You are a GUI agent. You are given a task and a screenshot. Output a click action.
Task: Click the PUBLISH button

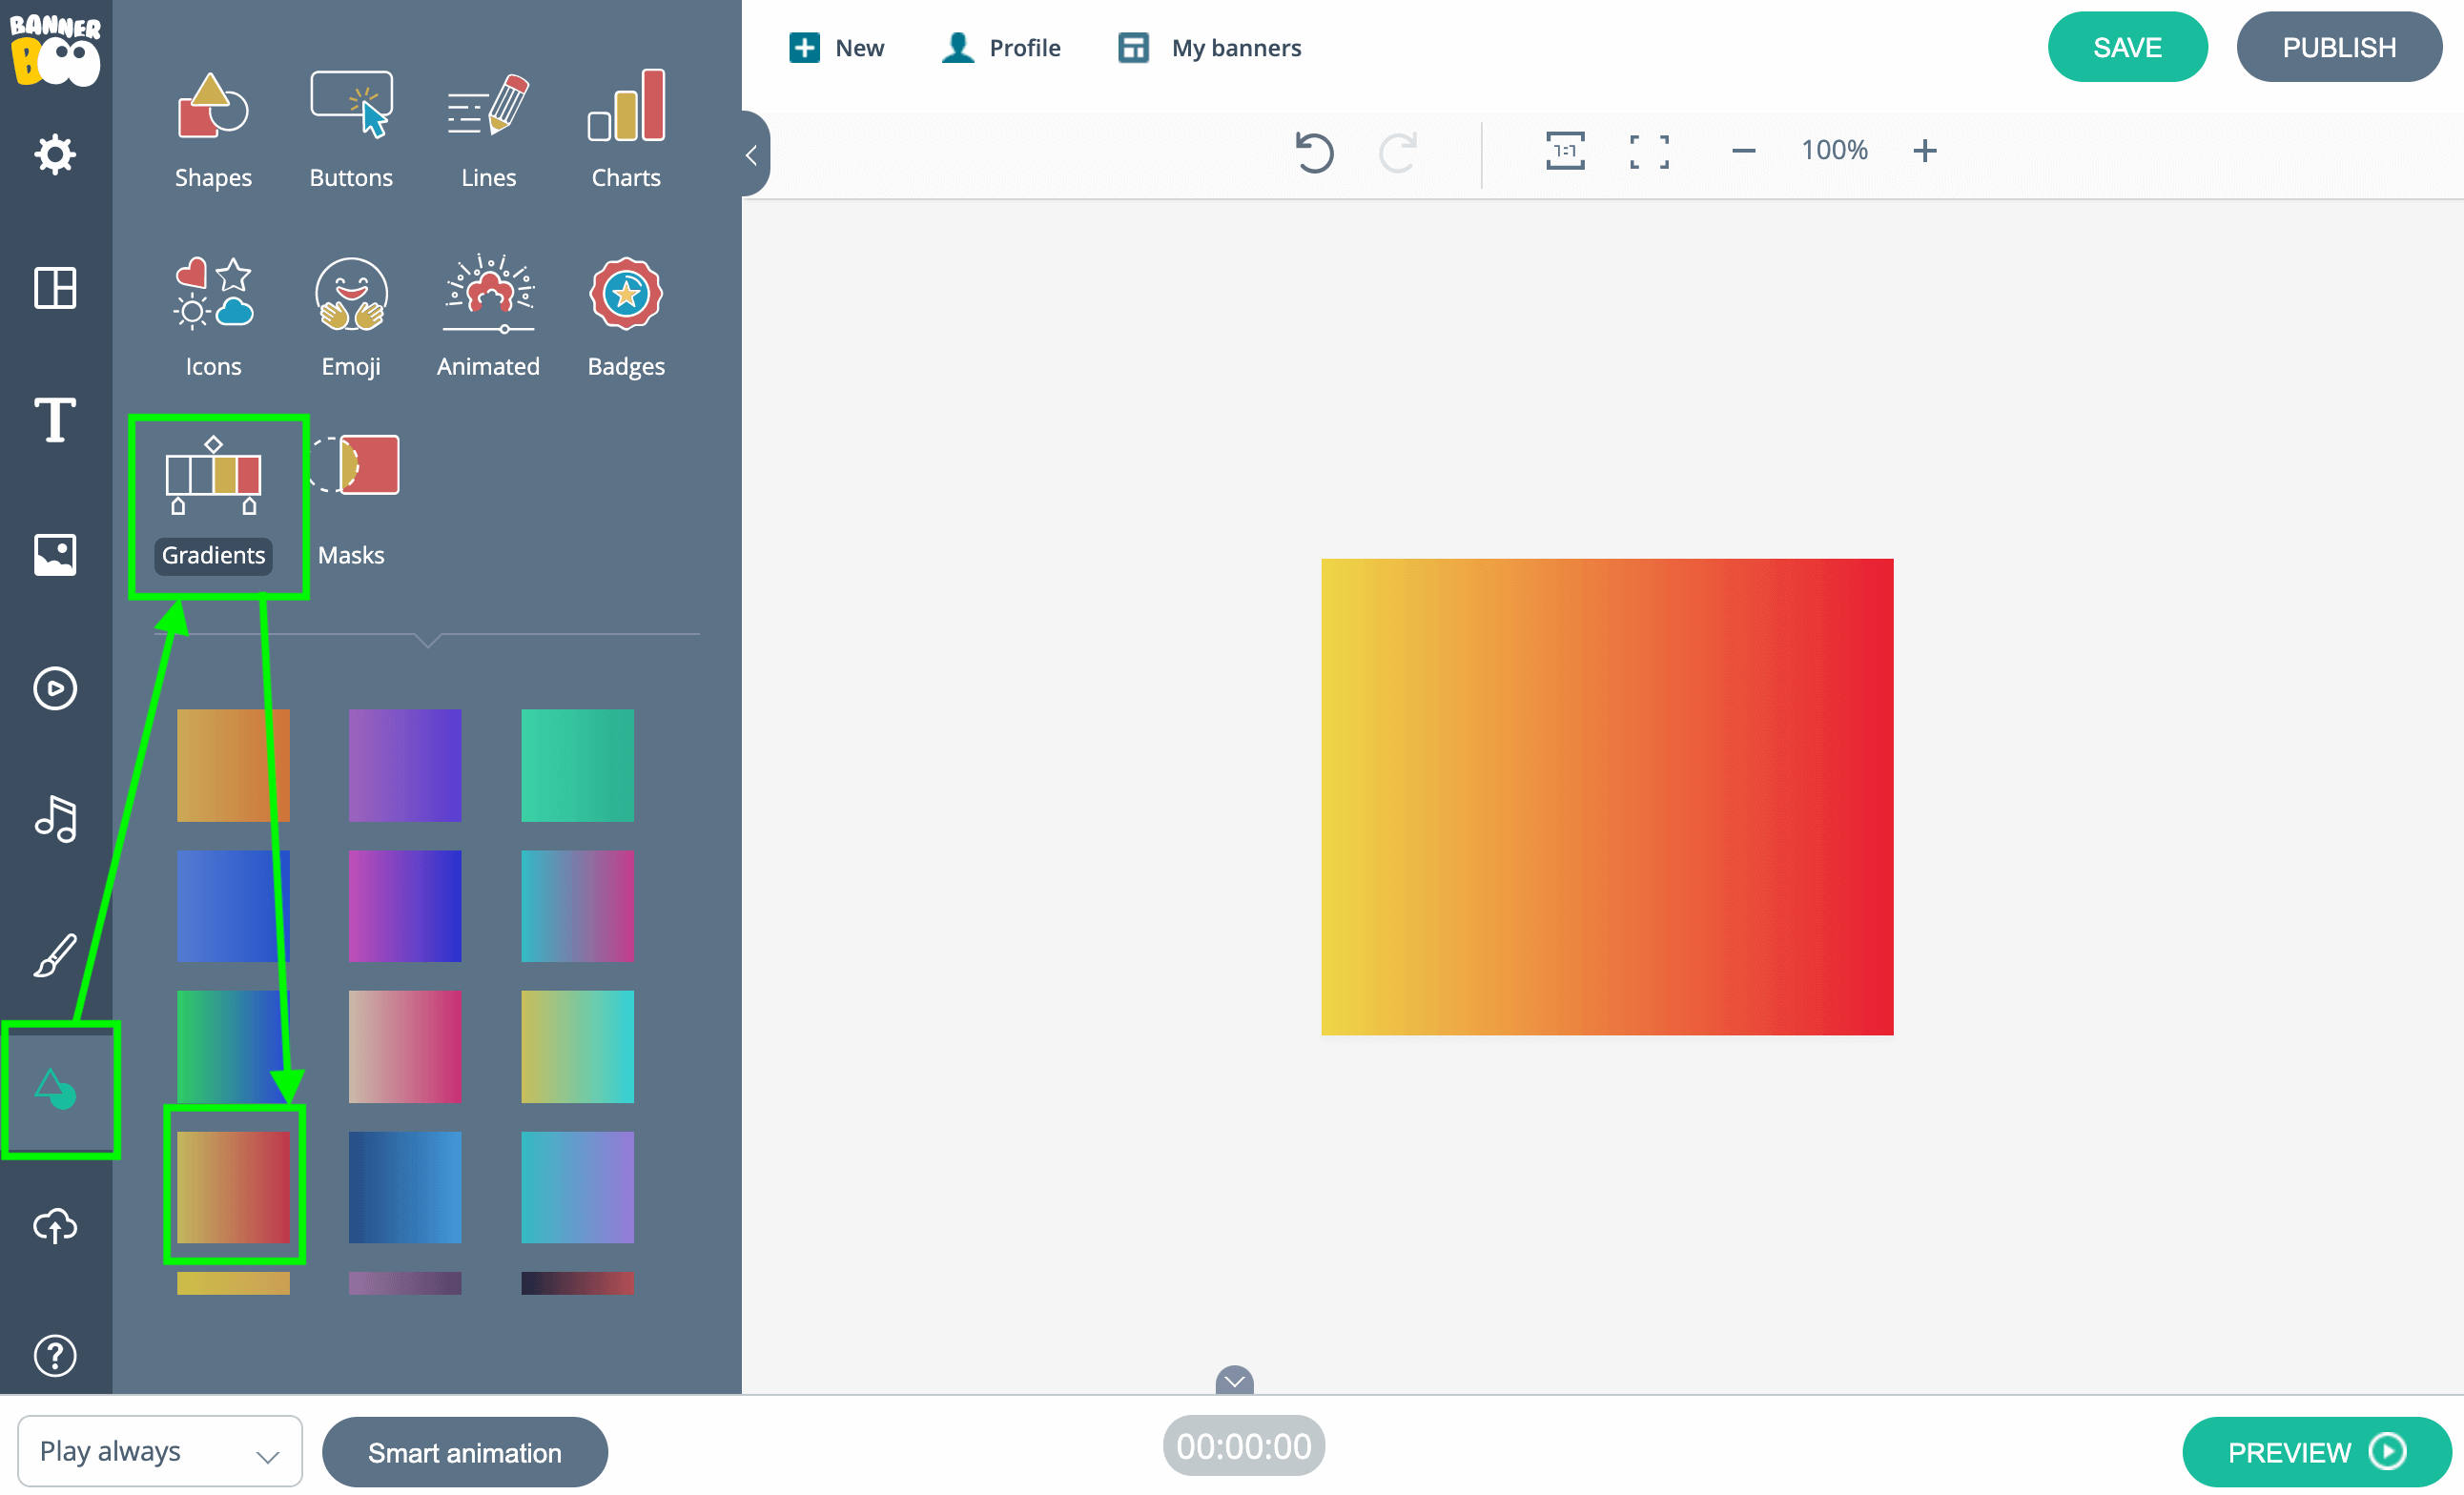pyautogui.click(x=2338, y=47)
